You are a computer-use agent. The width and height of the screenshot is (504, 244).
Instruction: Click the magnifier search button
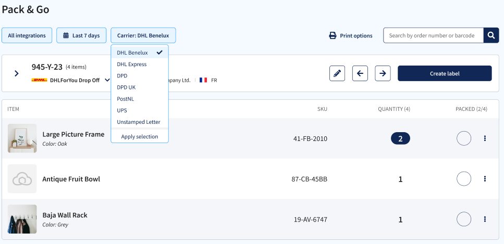click(491, 35)
